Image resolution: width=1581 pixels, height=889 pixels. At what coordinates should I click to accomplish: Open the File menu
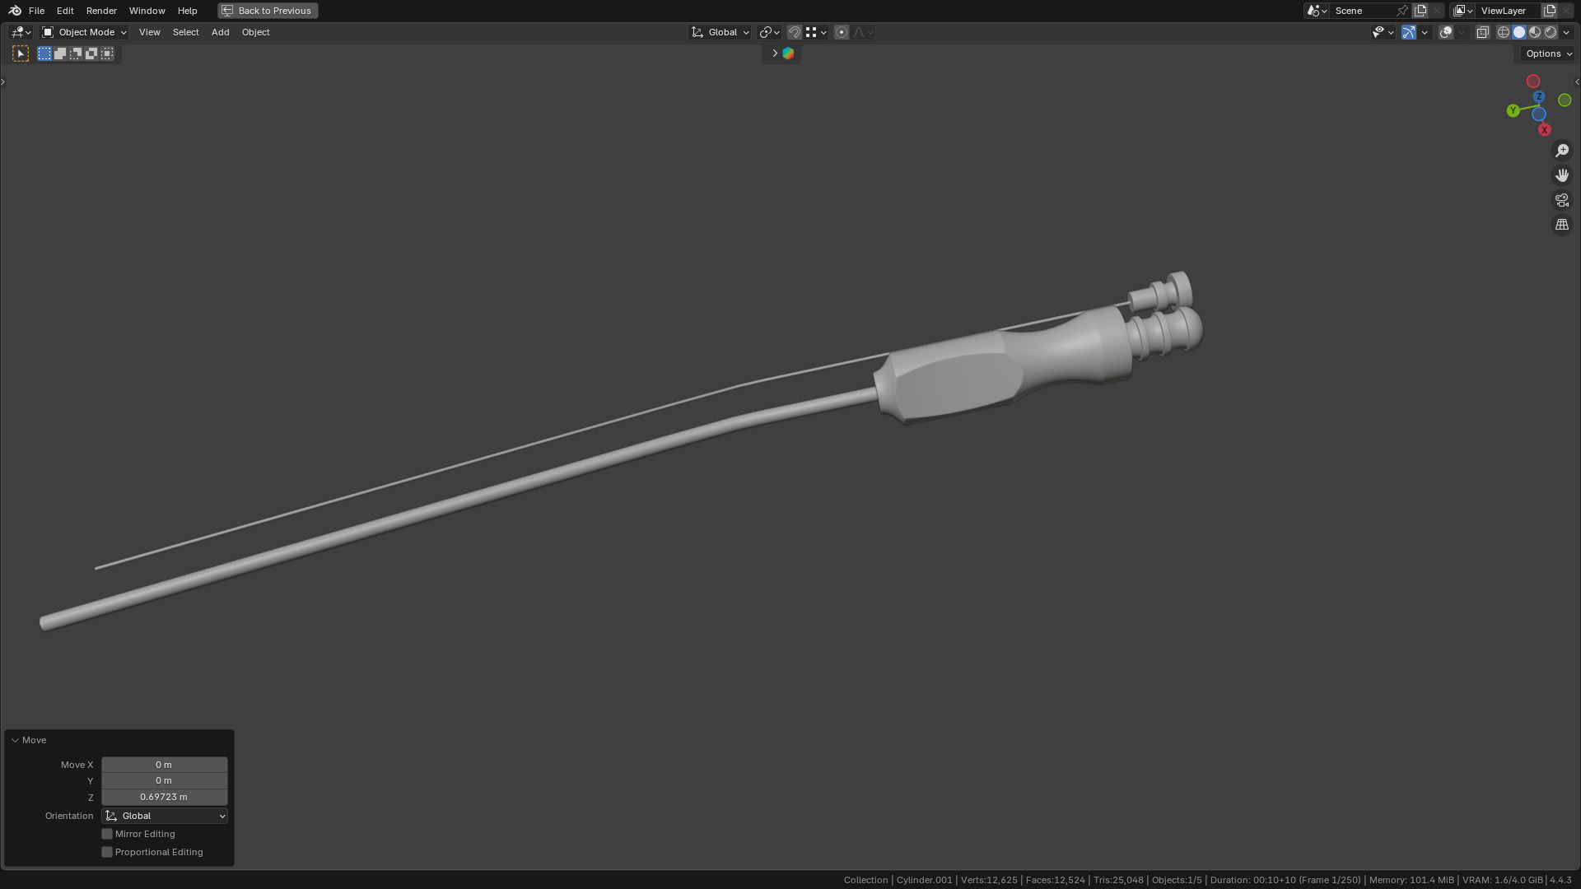(x=36, y=11)
